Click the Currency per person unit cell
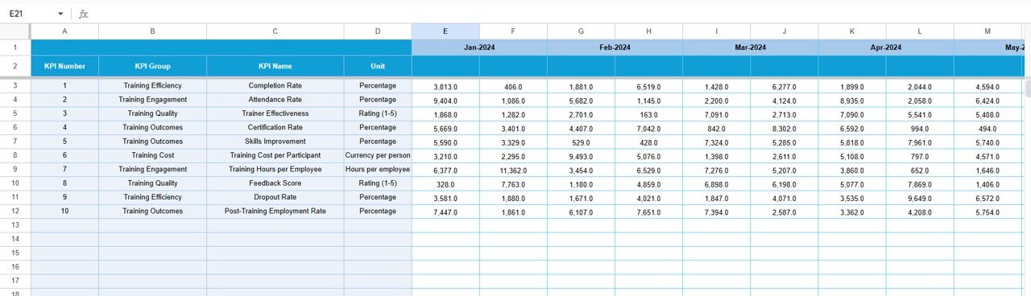 pos(378,155)
